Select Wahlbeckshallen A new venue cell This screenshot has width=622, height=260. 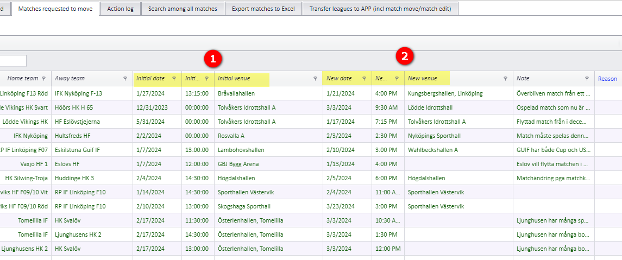click(x=458, y=150)
